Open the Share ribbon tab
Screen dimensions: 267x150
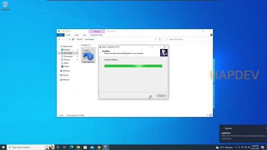click(x=77, y=35)
